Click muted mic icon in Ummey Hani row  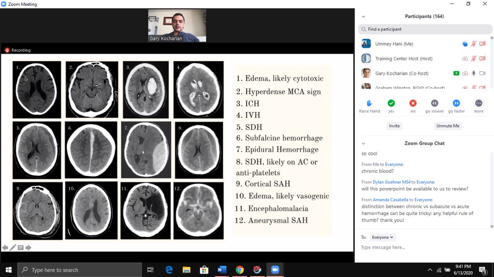tap(474, 44)
